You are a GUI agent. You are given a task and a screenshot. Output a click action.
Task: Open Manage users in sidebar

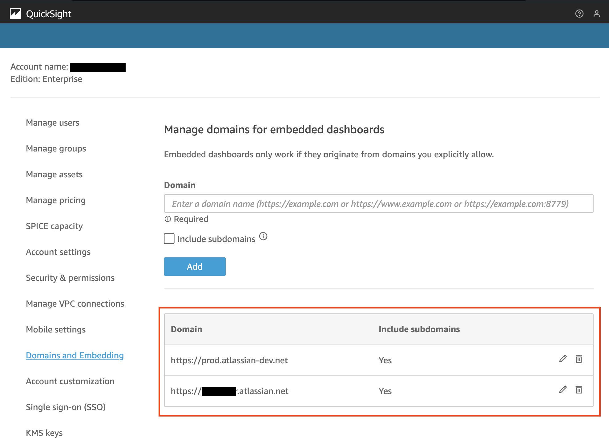[x=53, y=123]
